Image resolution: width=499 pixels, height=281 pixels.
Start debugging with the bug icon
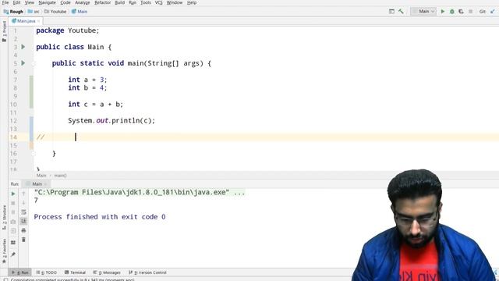click(x=452, y=12)
